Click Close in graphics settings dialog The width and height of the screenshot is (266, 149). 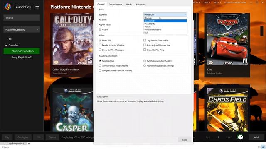[x=185, y=140]
